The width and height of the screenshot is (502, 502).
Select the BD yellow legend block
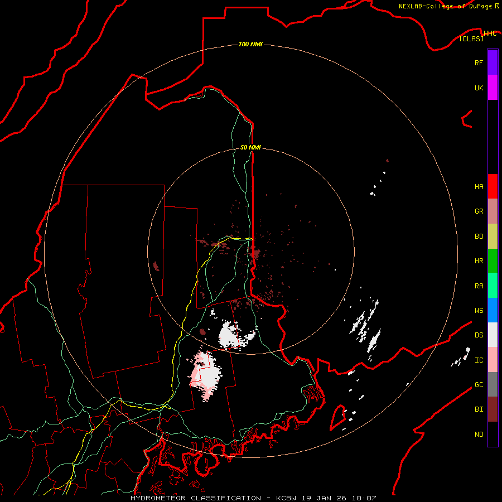pos(493,236)
